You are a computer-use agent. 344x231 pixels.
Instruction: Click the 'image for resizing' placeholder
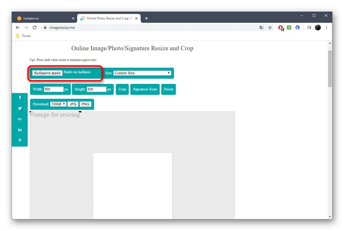tap(55, 115)
